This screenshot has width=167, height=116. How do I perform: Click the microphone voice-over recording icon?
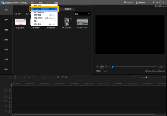[x=58, y=77]
